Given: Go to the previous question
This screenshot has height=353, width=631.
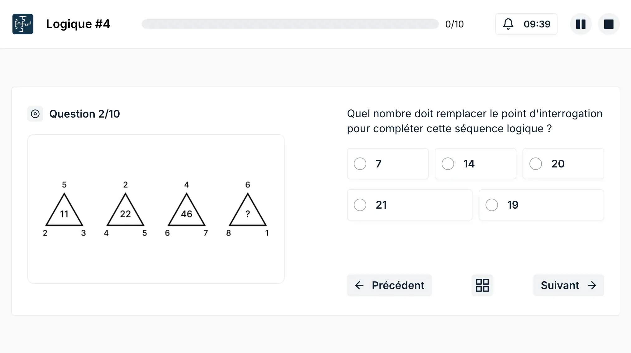Looking at the screenshot, I should tap(389, 285).
